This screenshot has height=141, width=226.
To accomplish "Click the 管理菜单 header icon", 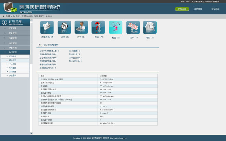I will pos(4,23).
